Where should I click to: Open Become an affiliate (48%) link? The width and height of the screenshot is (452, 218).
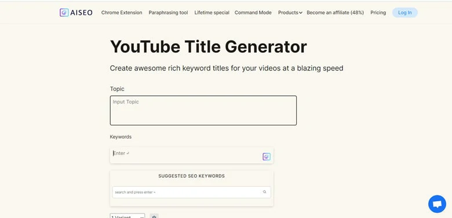tap(336, 13)
